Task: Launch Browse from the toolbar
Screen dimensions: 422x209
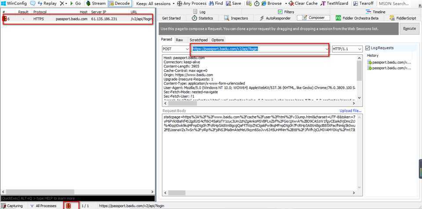Action: [x=271, y=4]
